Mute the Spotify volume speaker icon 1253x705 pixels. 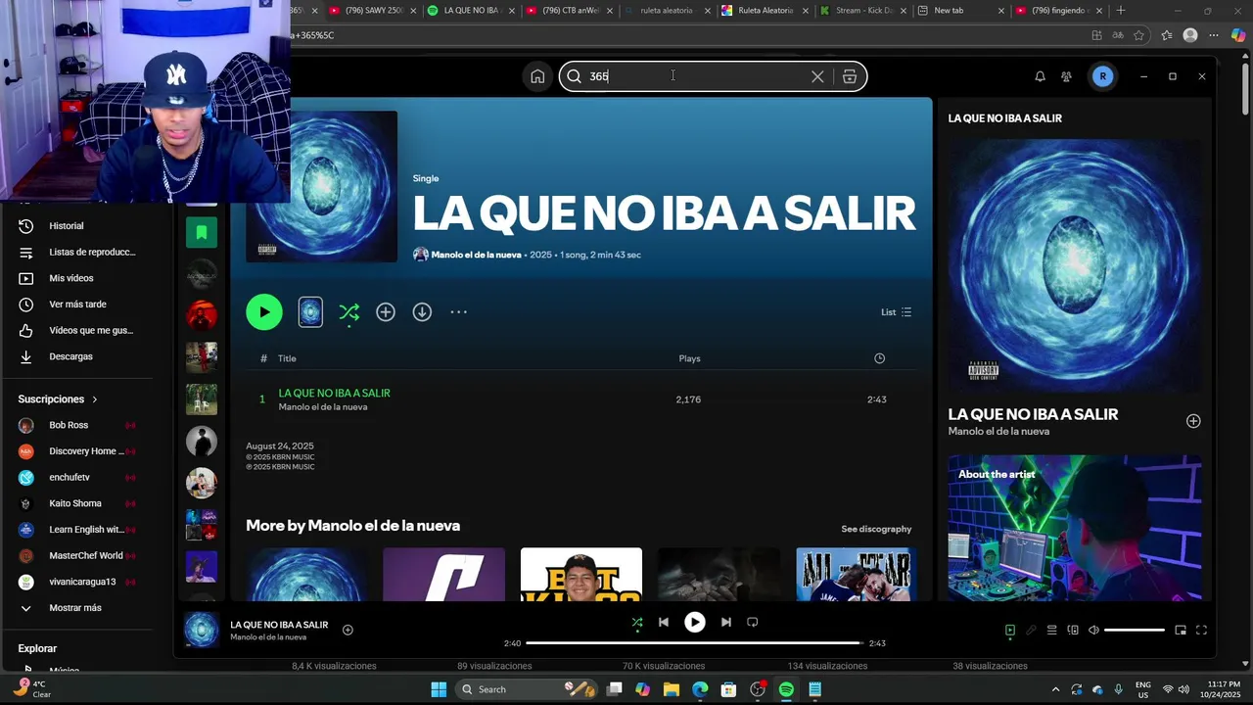[x=1093, y=631]
